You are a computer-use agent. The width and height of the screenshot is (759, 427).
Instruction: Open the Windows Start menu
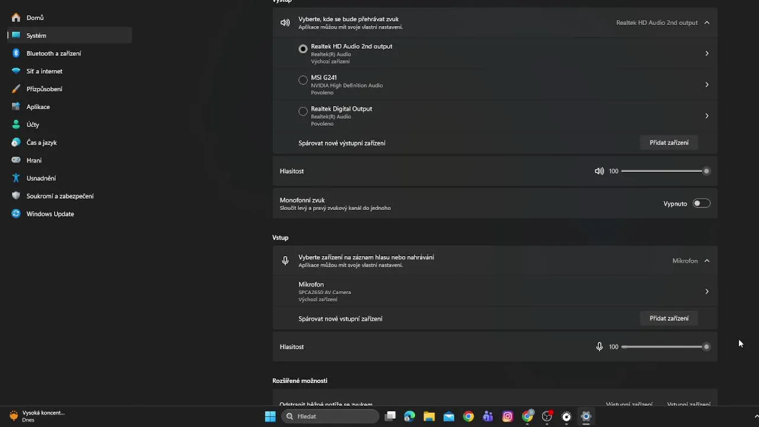coord(270,416)
